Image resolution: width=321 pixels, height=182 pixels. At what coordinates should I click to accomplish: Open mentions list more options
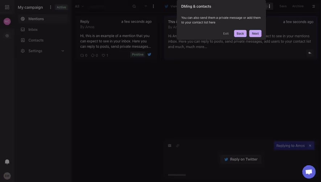coord(153,7)
